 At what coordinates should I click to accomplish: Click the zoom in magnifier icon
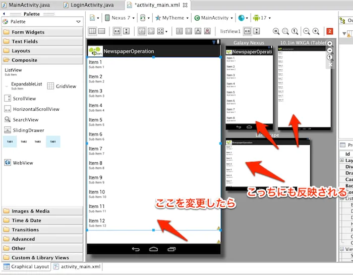pos(316,31)
